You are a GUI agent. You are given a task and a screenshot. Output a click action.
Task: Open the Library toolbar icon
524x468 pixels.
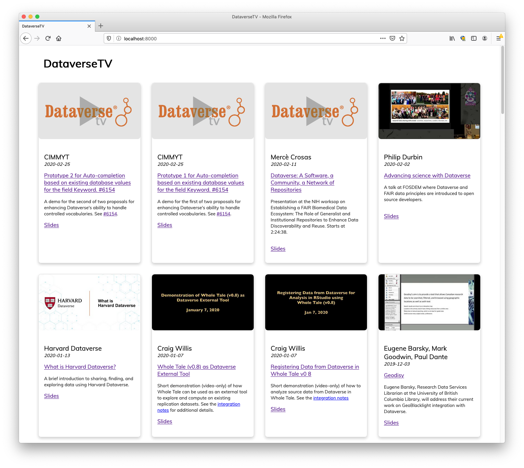[x=452, y=38]
